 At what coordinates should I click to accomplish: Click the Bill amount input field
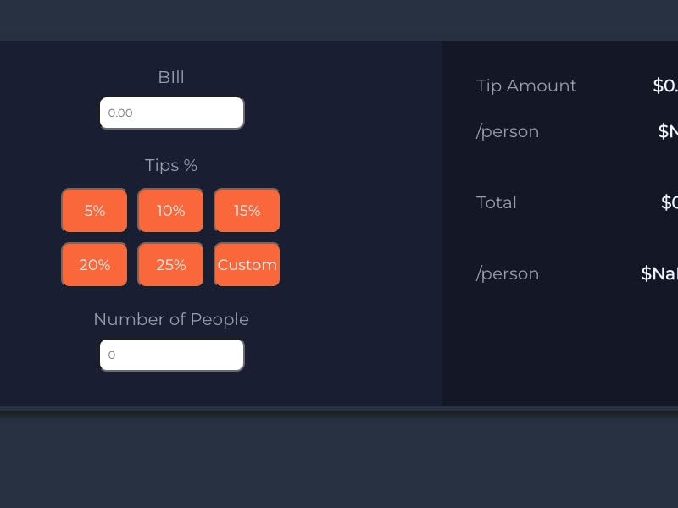point(171,113)
